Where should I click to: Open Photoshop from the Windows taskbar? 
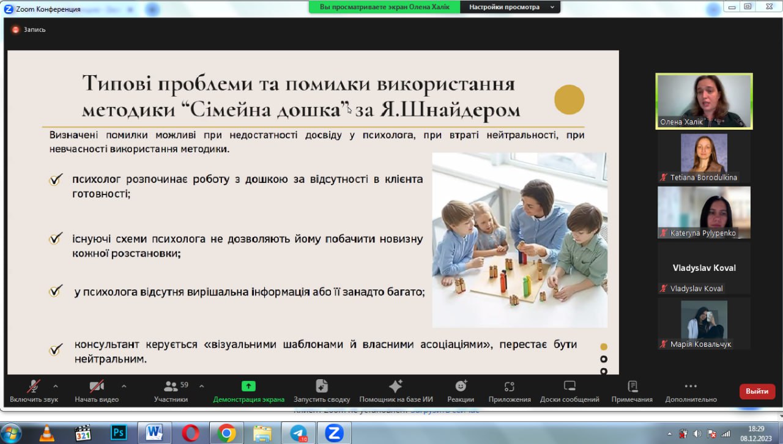[118, 433]
